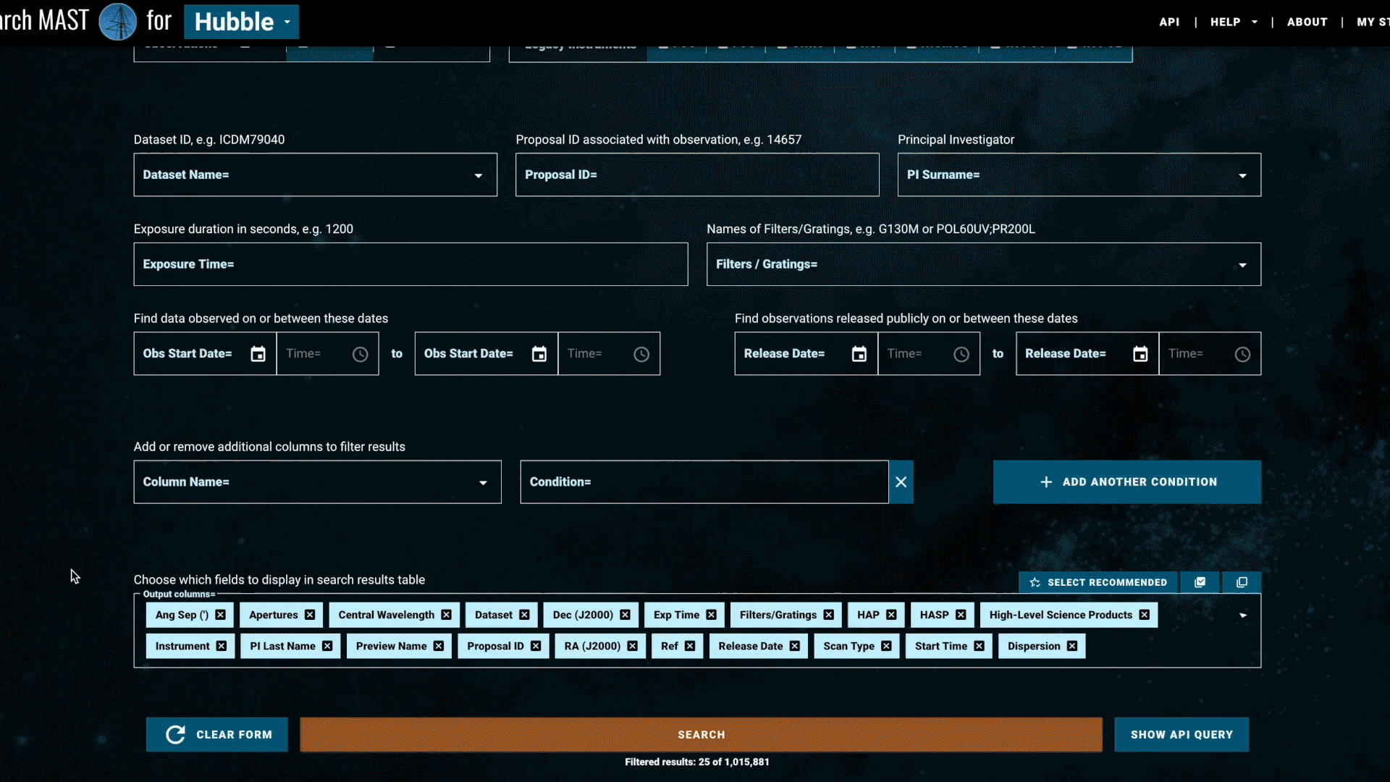The image size is (1390, 782).
Task: Remove the Central Wavelength column chip
Action: tap(447, 615)
